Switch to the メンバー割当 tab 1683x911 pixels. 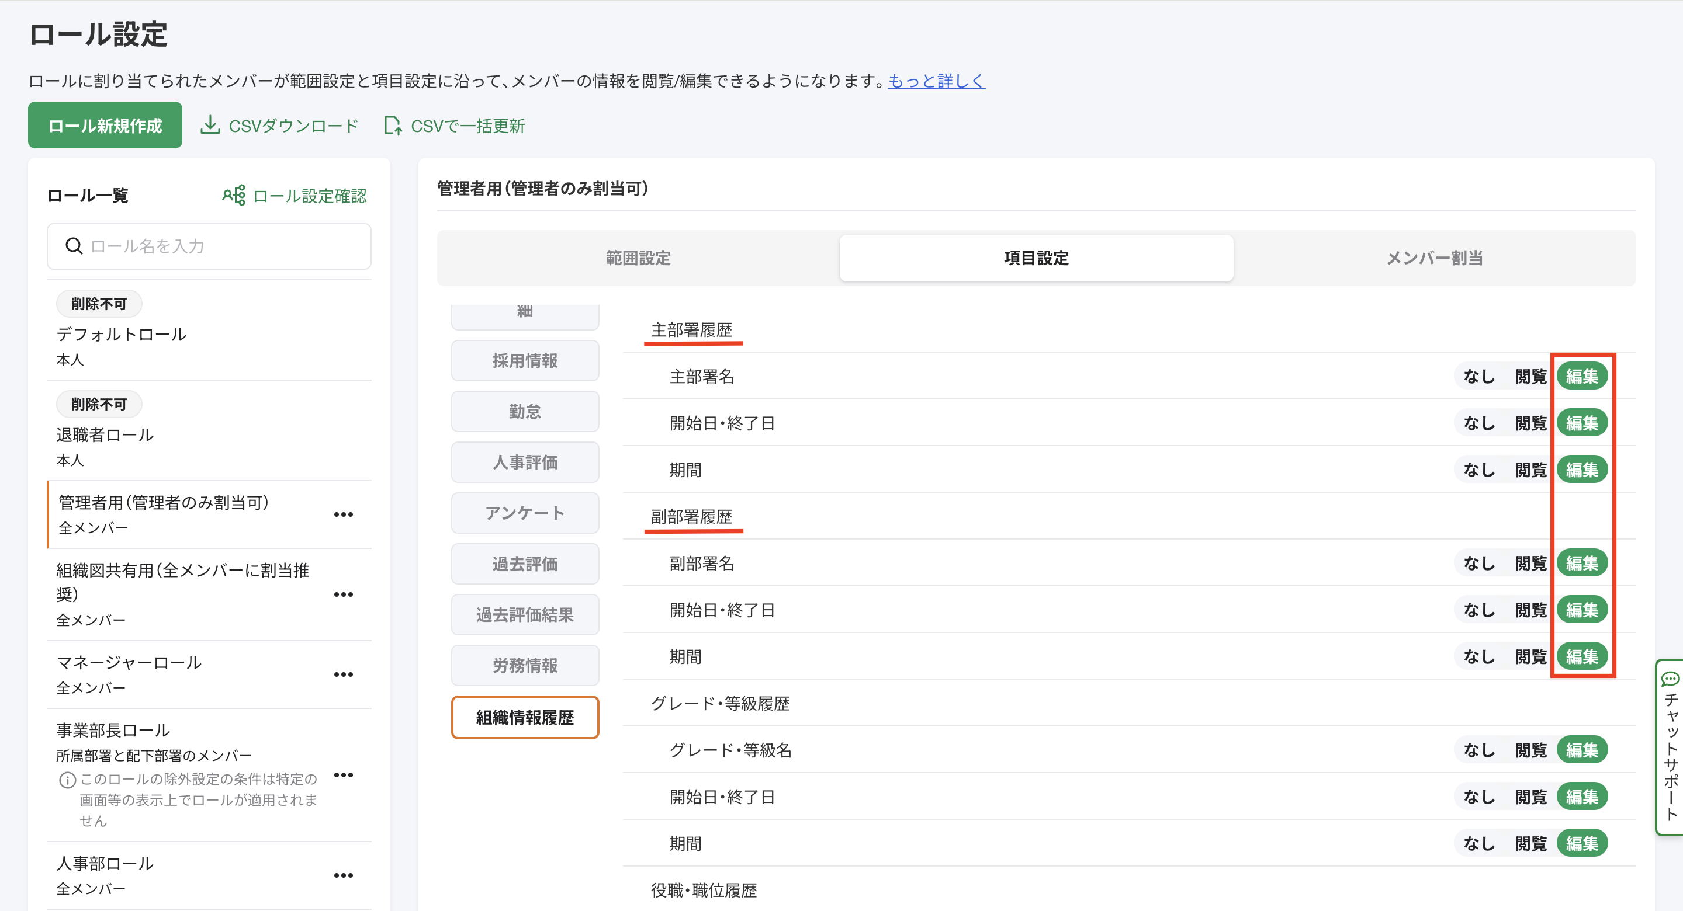(x=1435, y=258)
